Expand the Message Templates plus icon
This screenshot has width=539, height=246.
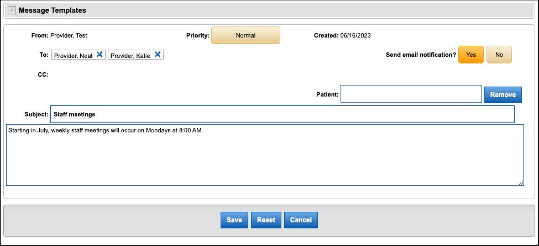coord(12,10)
